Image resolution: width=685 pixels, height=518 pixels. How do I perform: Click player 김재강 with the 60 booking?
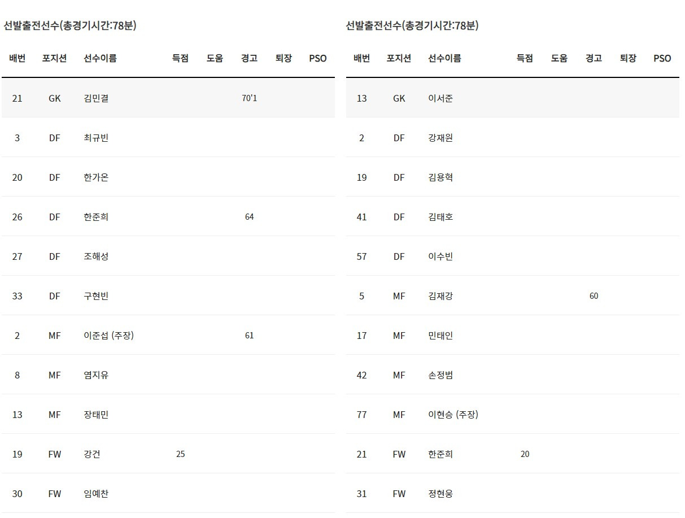click(x=440, y=296)
